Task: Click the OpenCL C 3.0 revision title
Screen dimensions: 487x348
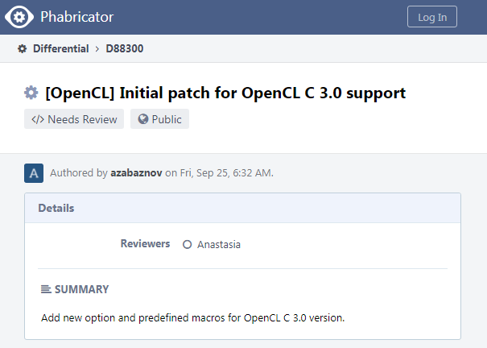Action: coord(225,93)
